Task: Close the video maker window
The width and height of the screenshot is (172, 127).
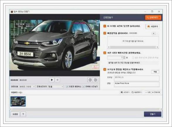Action: (159, 11)
